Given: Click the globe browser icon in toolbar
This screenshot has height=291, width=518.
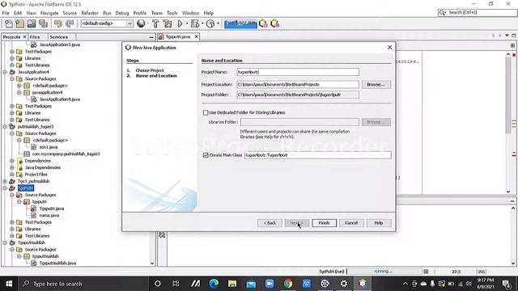Looking at the screenshot, I should (x=141, y=23).
